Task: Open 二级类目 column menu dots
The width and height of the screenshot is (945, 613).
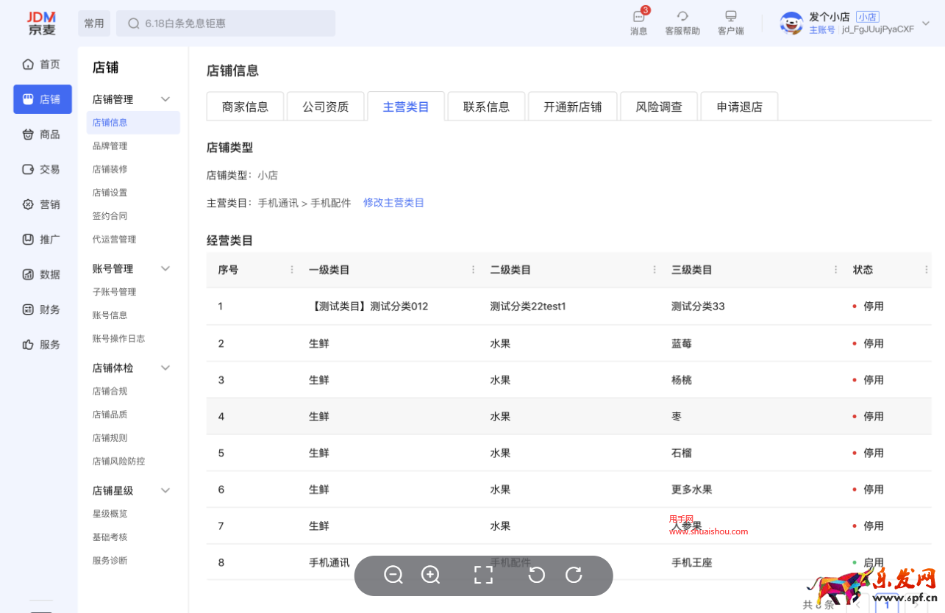Action: tap(655, 270)
